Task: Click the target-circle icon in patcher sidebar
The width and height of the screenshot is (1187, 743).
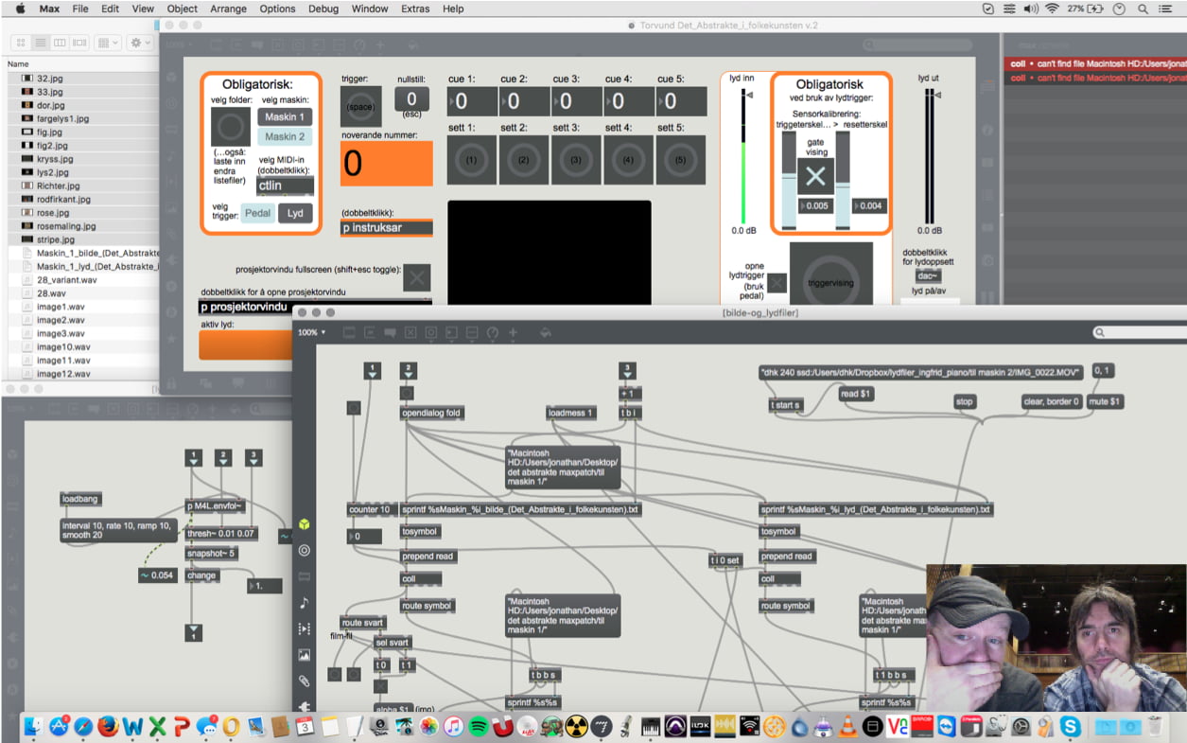Action: [304, 550]
